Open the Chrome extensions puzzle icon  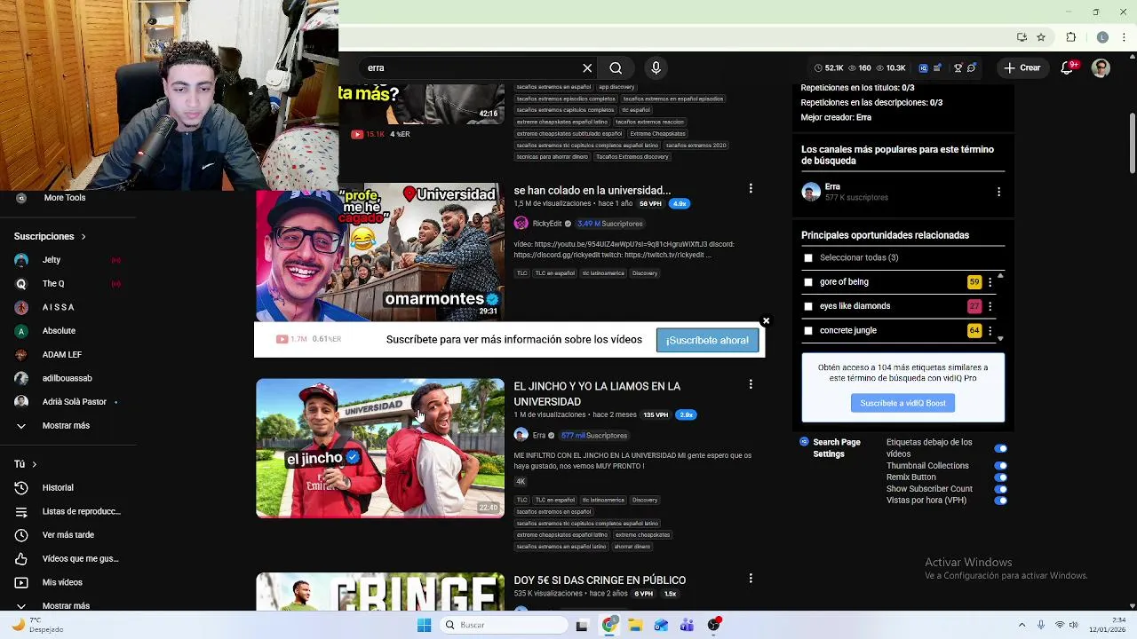(x=1070, y=37)
